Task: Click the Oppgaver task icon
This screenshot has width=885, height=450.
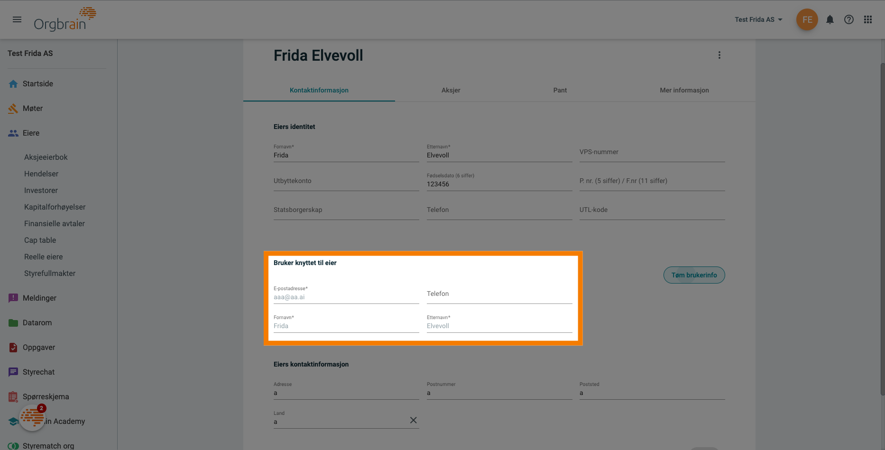Action: [x=13, y=348]
